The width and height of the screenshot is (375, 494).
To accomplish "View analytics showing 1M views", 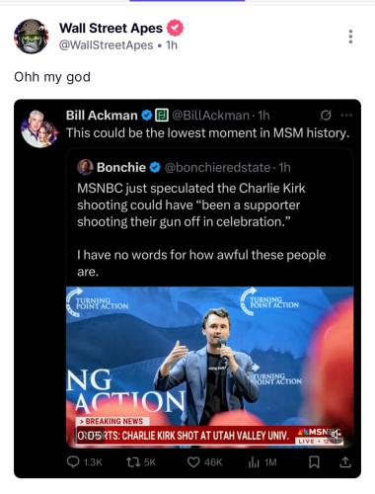I will point(262,462).
